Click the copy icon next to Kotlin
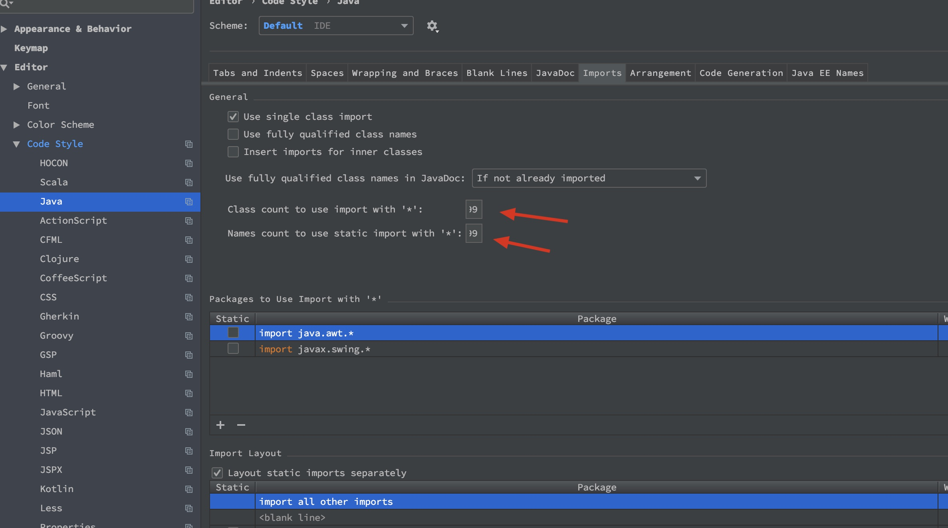 tap(189, 489)
